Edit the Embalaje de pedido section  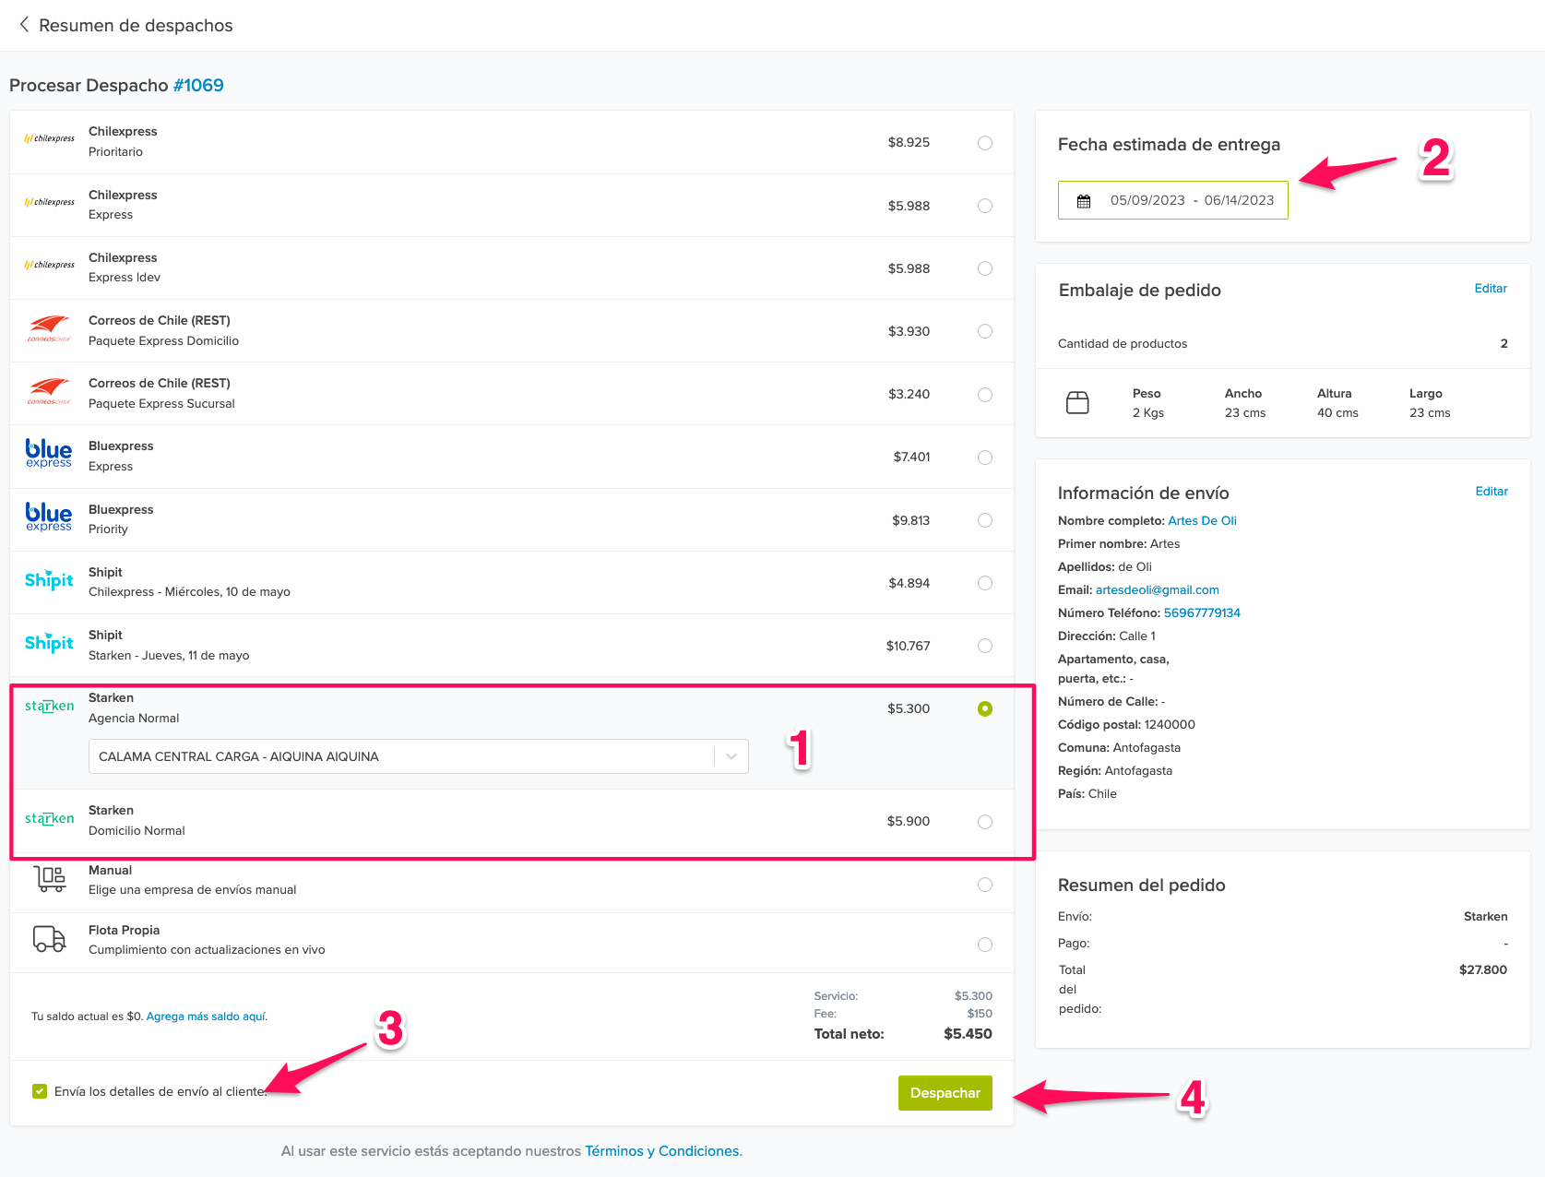[x=1490, y=289]
